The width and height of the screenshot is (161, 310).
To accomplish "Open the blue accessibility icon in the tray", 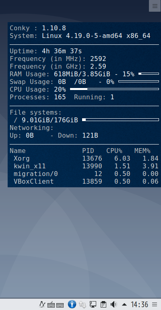I will [72, 304].
